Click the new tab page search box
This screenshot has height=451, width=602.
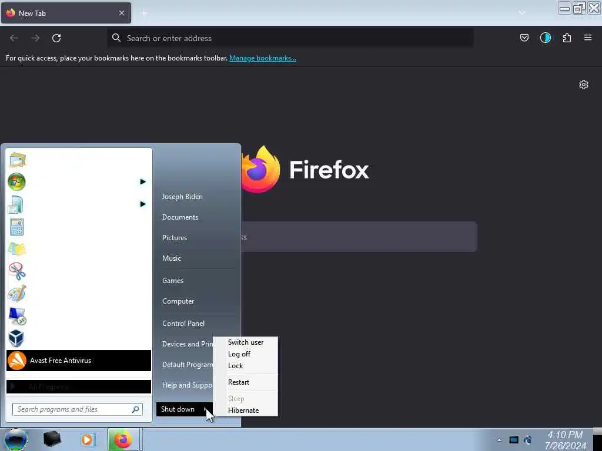(359, 237)
